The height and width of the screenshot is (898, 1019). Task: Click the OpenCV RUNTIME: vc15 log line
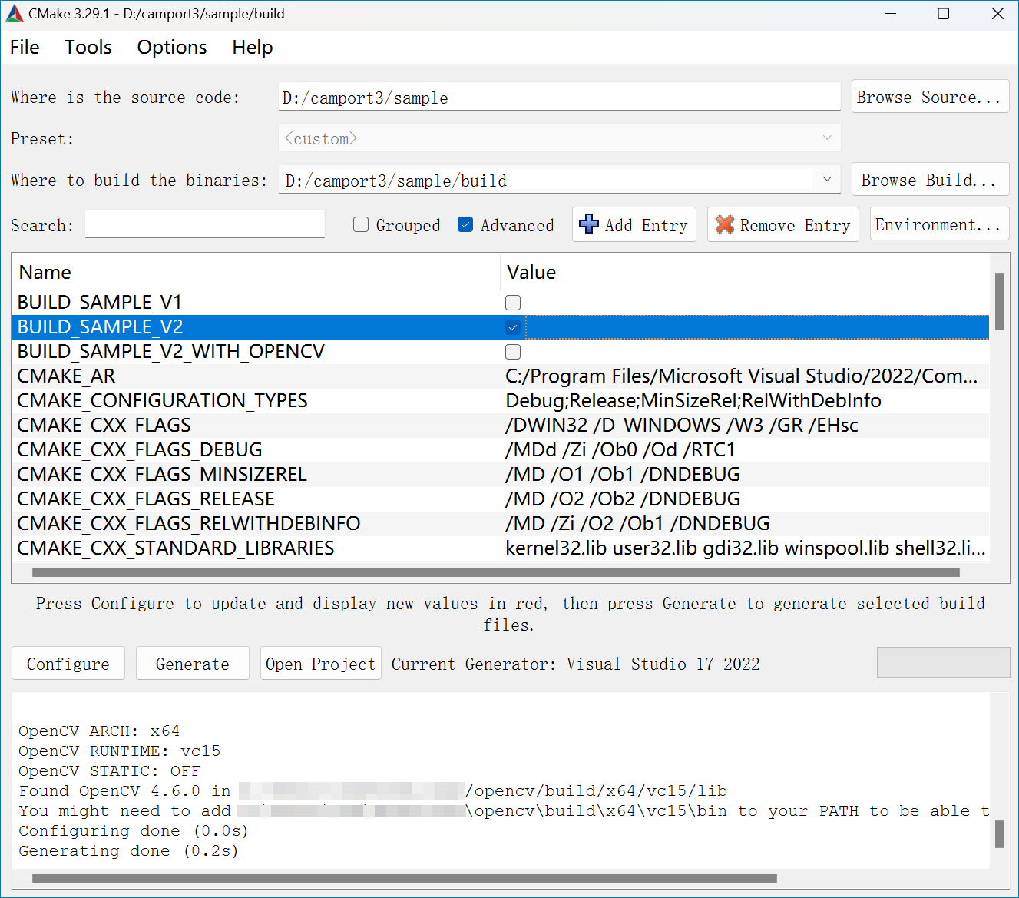click(x=120, y=751)
